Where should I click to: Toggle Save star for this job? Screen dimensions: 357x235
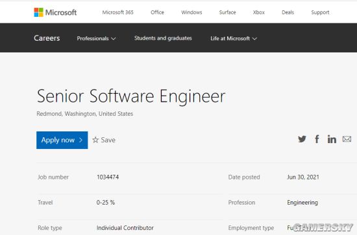point(104,140)
